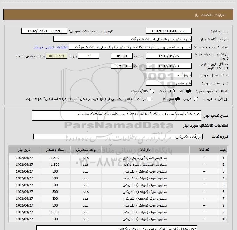Select the متوسط purchase type radio

(x=178, y=99)
